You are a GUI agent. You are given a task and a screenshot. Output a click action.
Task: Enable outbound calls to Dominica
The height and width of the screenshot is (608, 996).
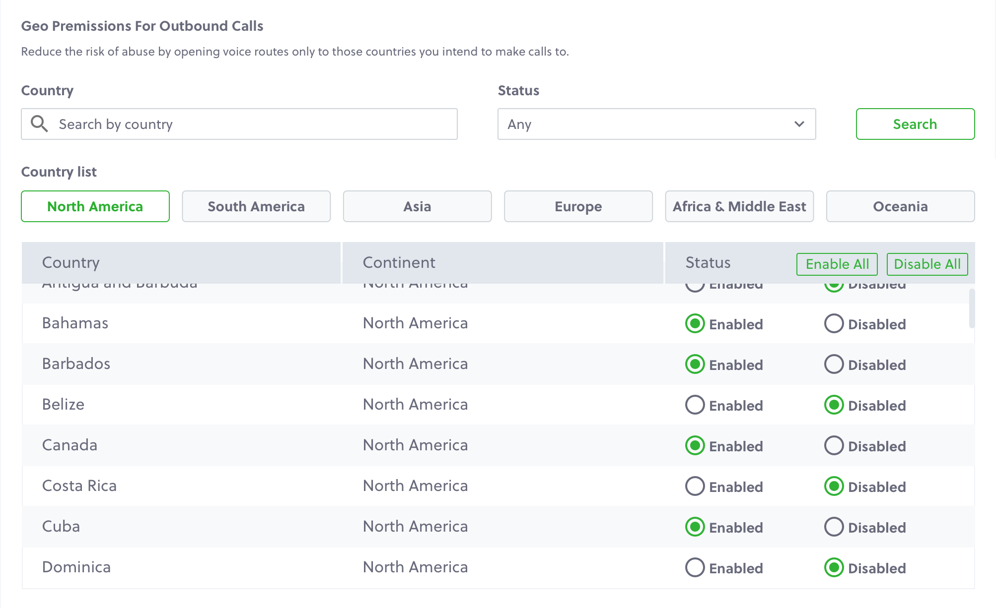(695, 567)
